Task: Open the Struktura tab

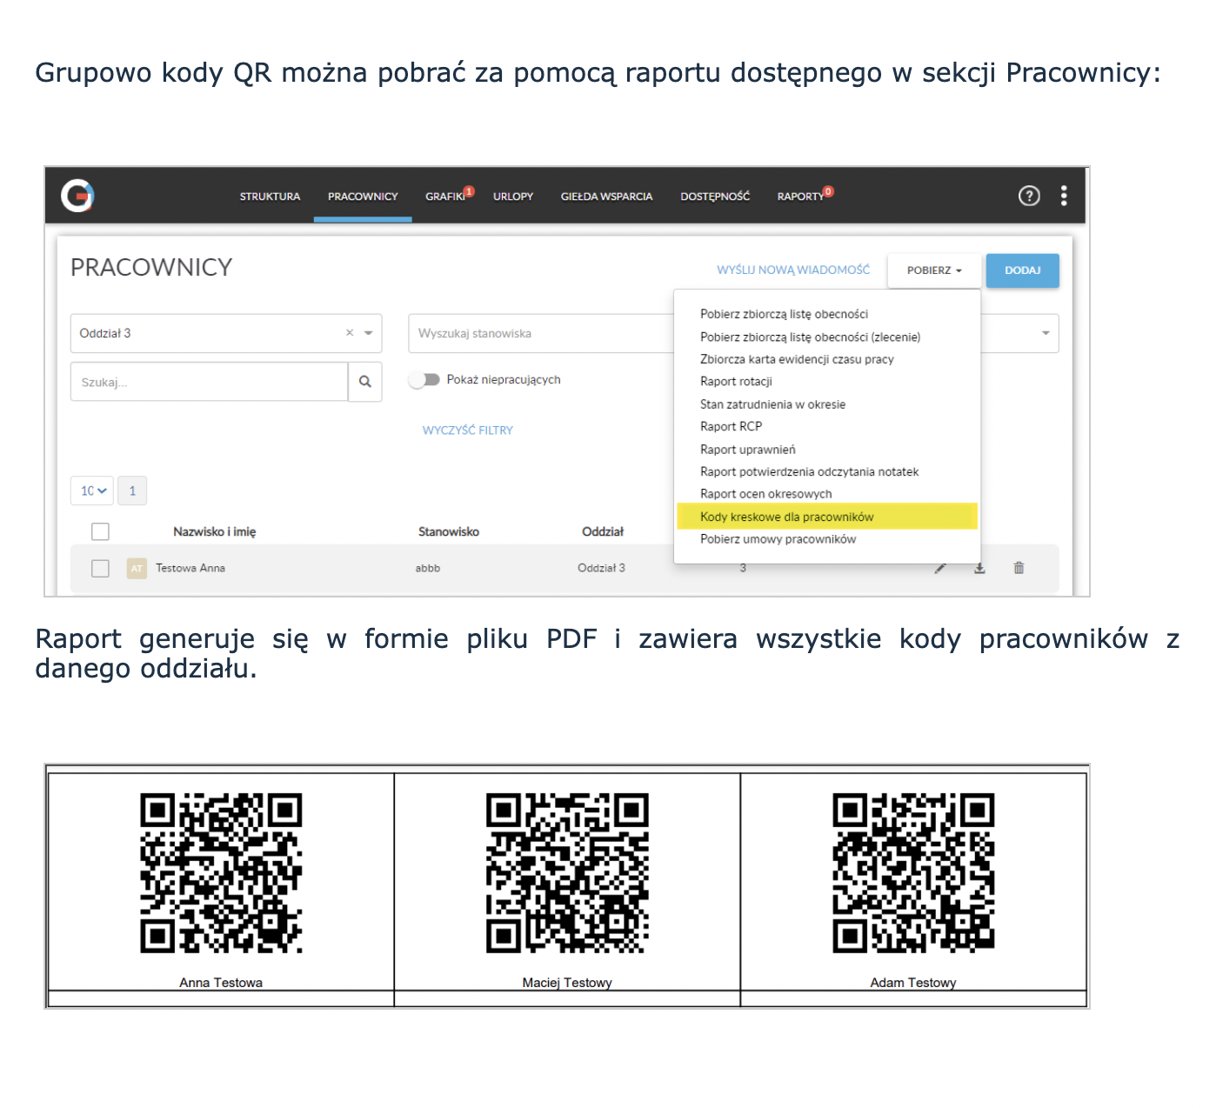Action: (x=270, y=197)
